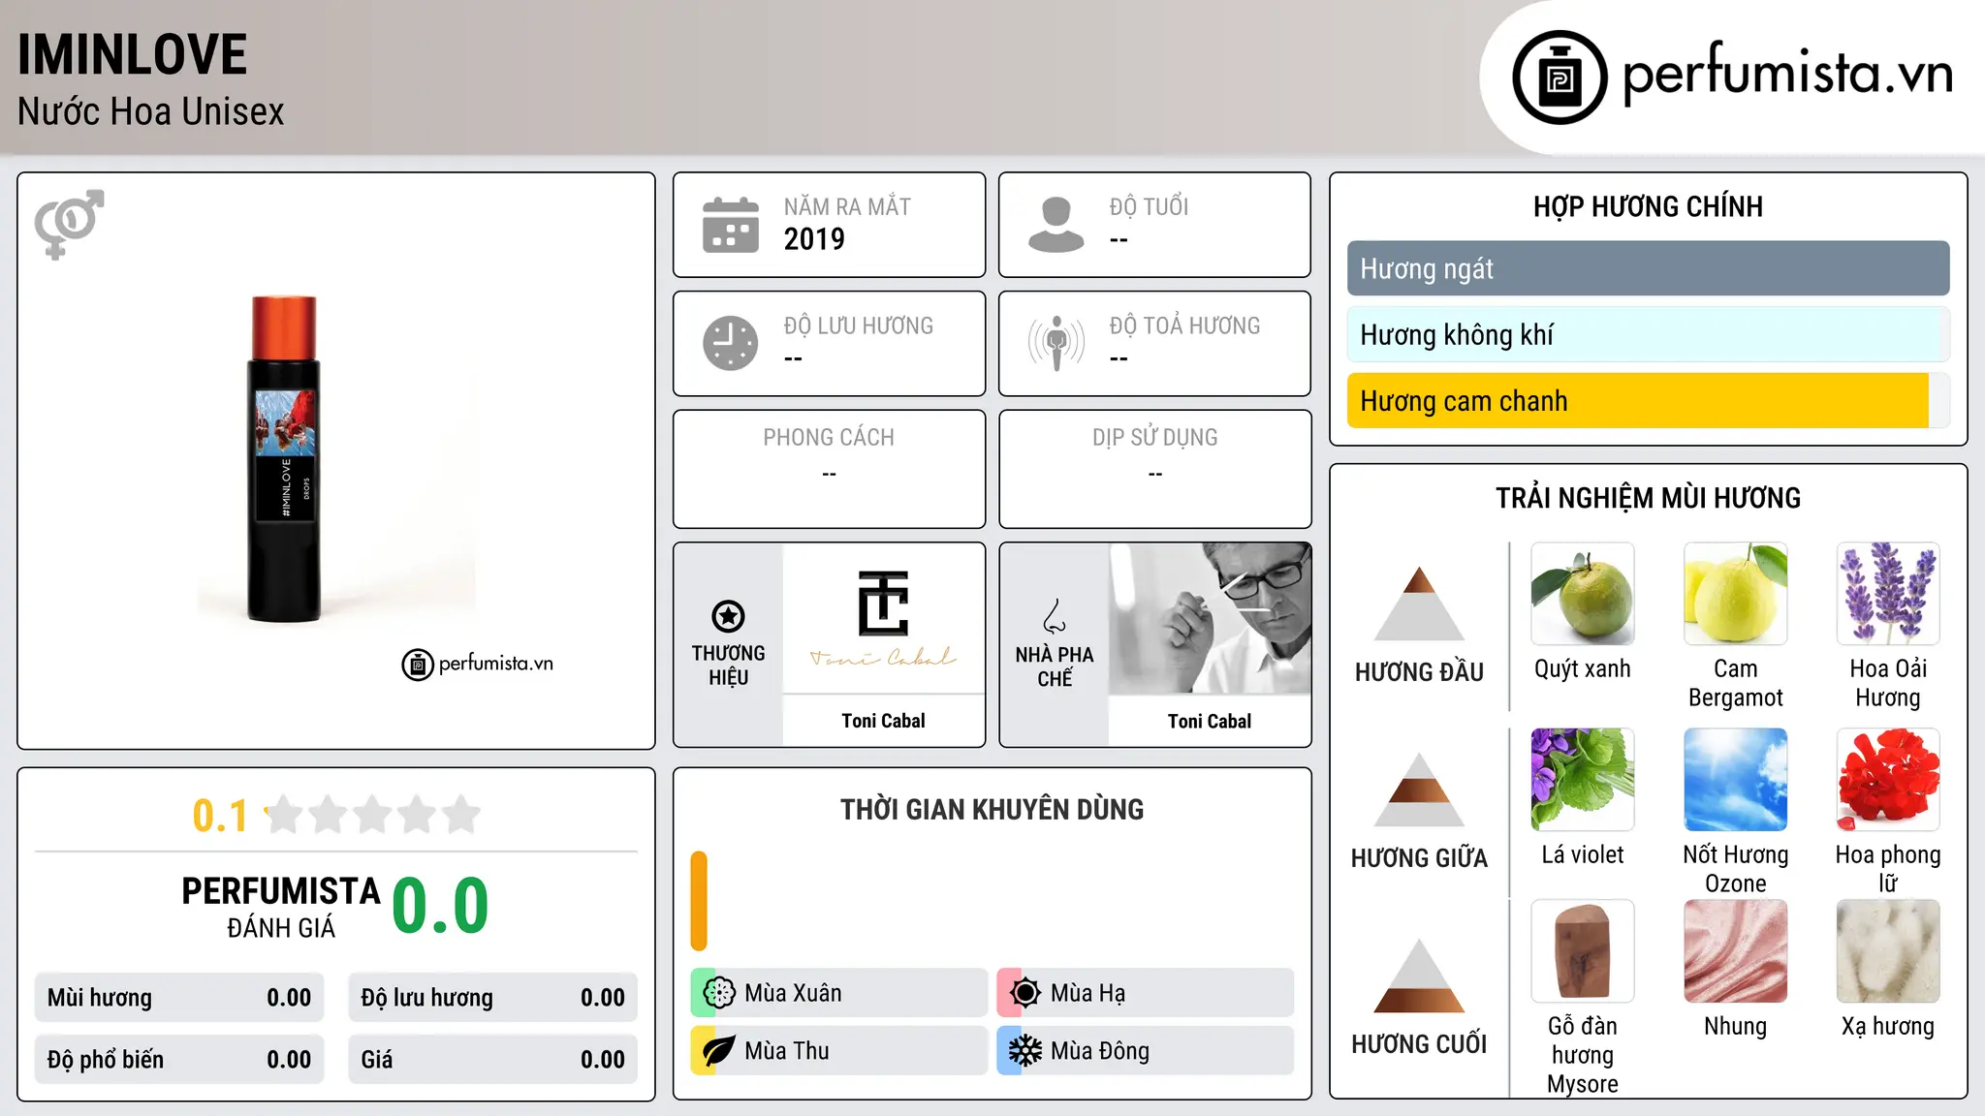Click the Mùa Hạ sun icon

pos(1025,993)
